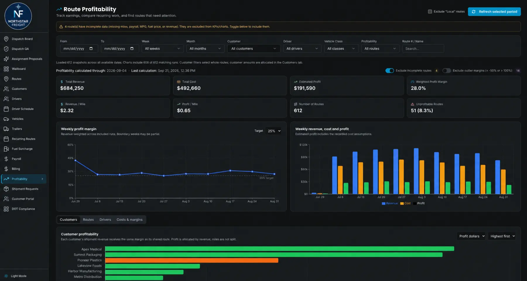
Task: Click in the From date field
Action: point(79,49)
